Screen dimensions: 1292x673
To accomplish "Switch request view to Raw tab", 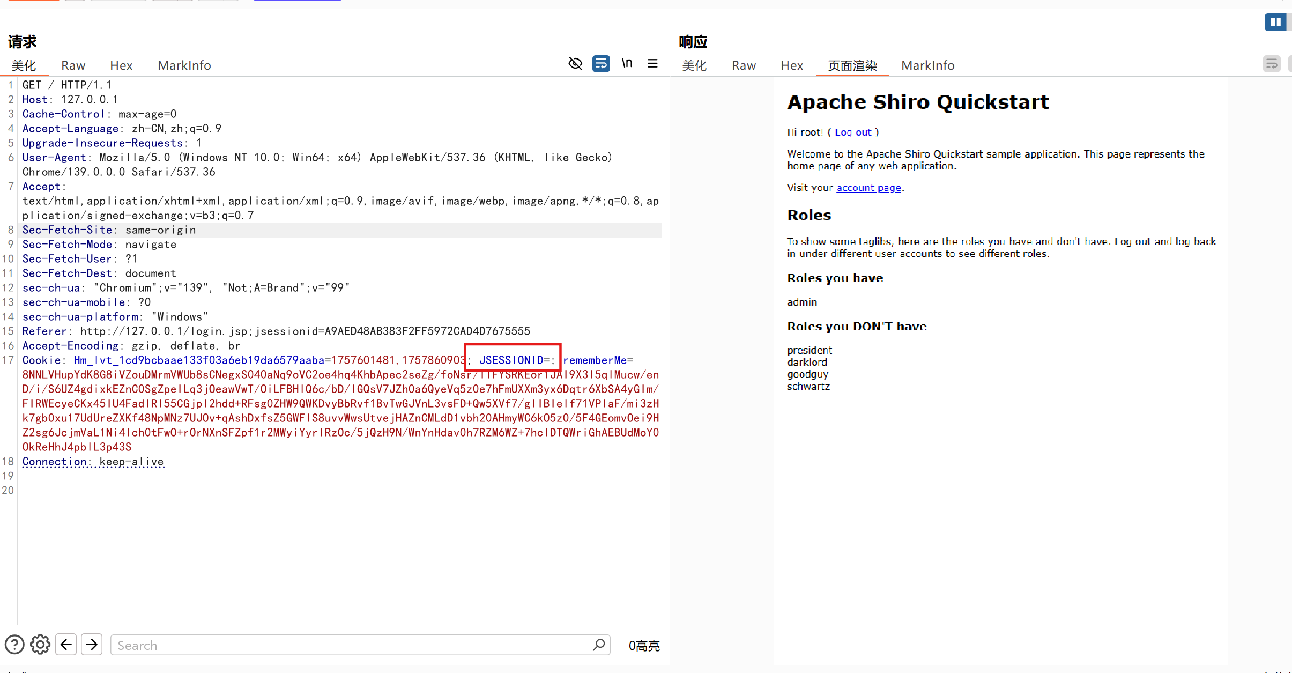I will coord(73,65).
